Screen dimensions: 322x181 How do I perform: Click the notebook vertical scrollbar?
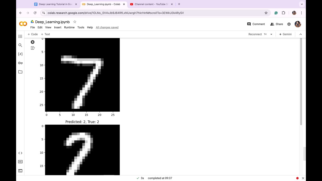click(301, 82)
